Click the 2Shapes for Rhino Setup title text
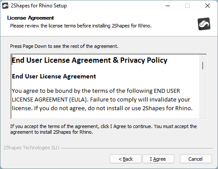The height and width of the screenshot is (169, 218). 39,6
